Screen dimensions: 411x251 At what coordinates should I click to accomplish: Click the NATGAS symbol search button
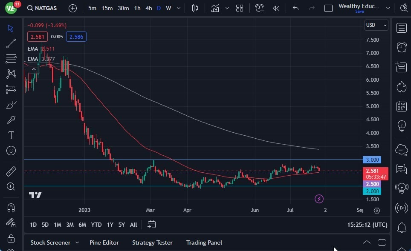pyautogui.click(x=42, y=8)
